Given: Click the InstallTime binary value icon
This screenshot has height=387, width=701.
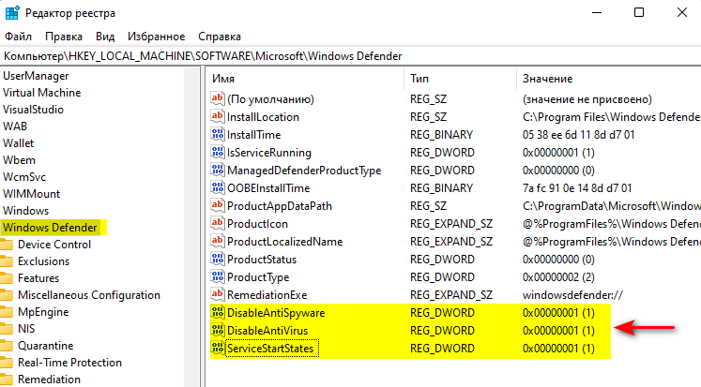Looking at the screenshot, I should tap(218, 135).
